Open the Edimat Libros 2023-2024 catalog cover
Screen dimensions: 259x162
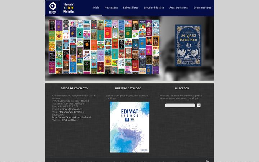click(x=129, y=127)
